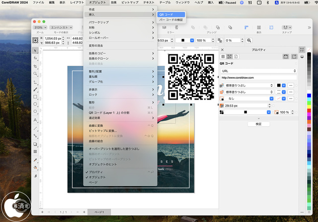Open the エンハンスト view mode dropdown

(61, 27)
